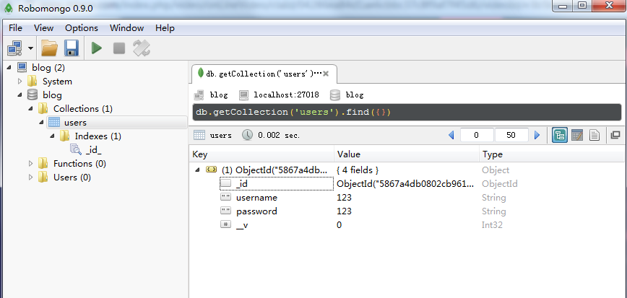Go to the previous page of results
The width and height of the screenshot is (627, 298).
point(451,135)
